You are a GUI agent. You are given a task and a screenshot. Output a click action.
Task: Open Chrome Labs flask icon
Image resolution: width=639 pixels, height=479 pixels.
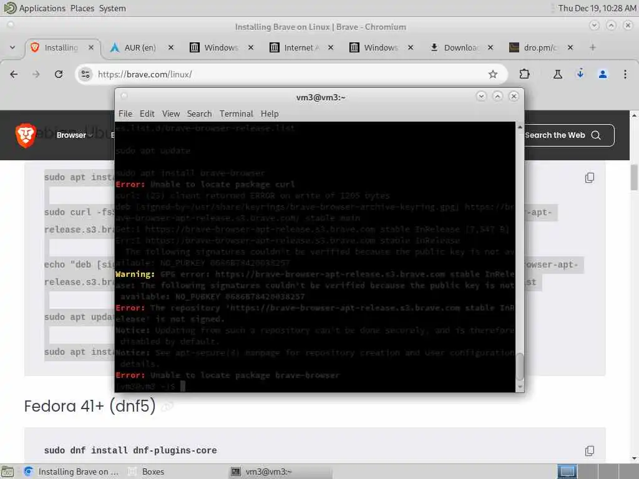coord(557,74)
